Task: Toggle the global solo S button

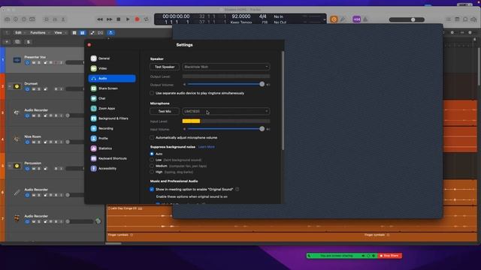Action: (29, 42)
